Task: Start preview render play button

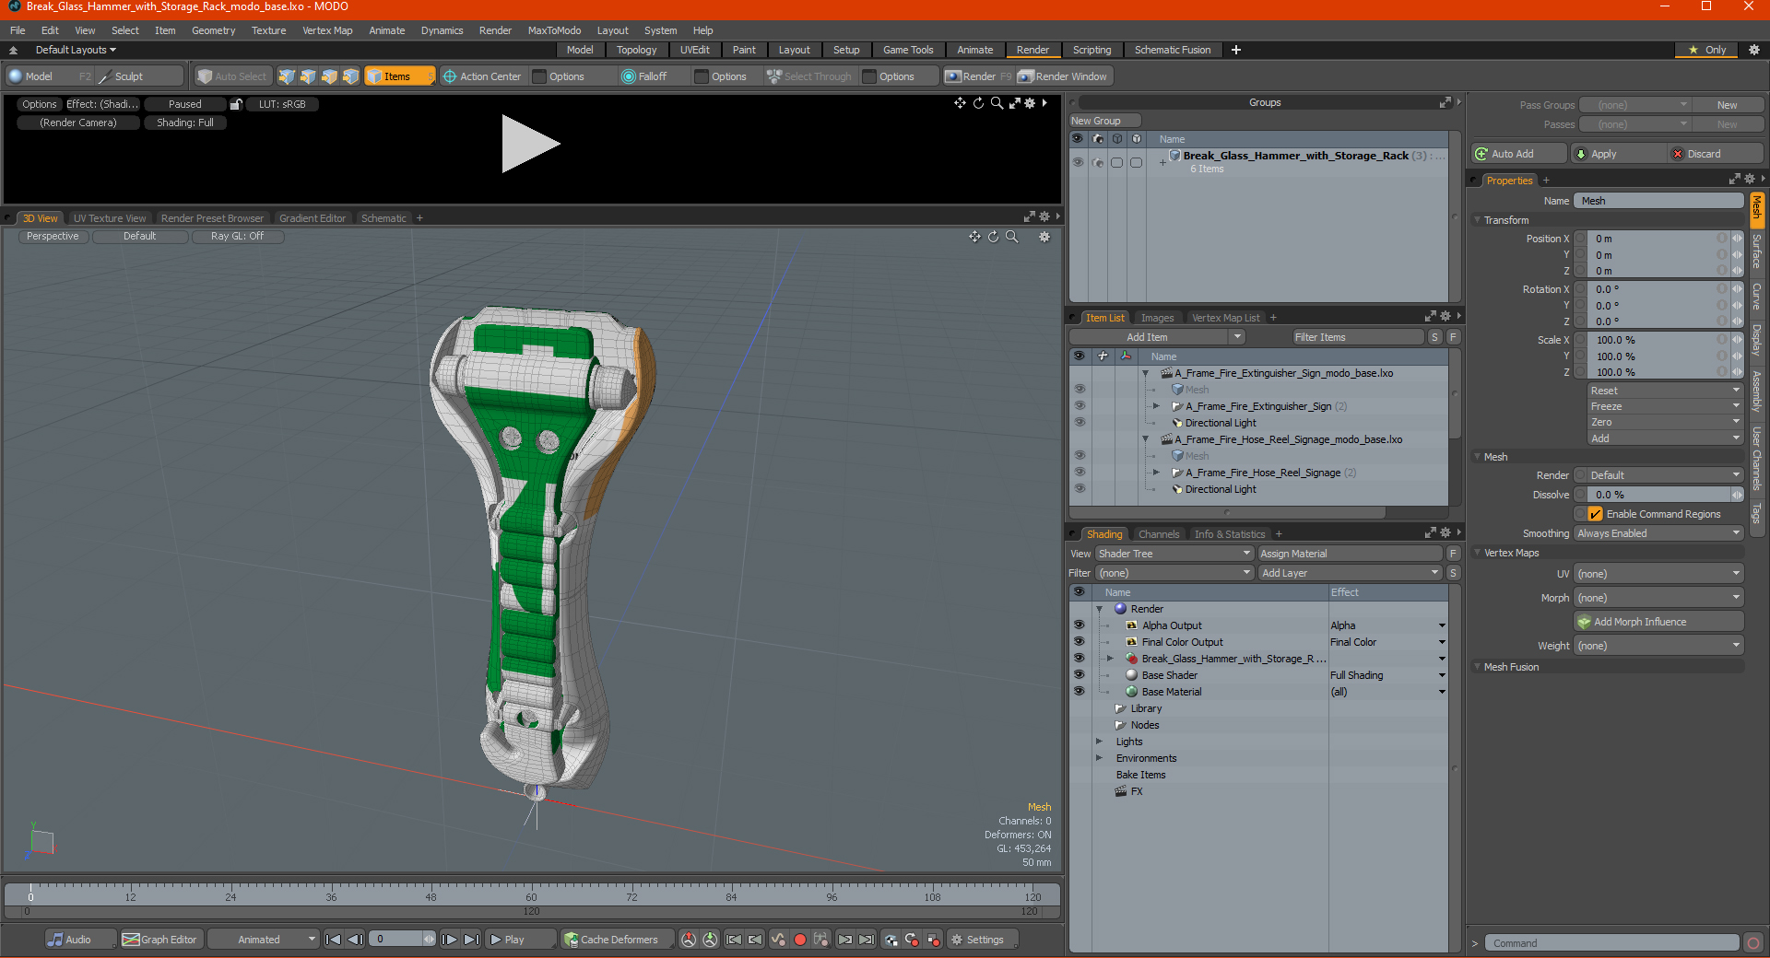Action: [x=529, y=144]
